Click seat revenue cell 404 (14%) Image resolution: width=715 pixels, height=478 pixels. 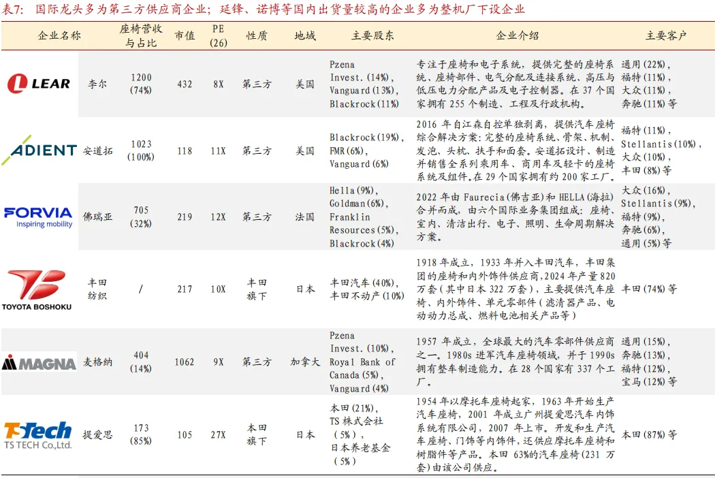[x=141, y=362]
